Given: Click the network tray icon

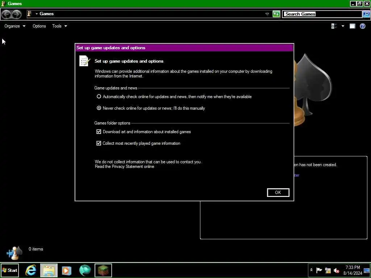Looking at the screenshot, I should click(328, 270).
